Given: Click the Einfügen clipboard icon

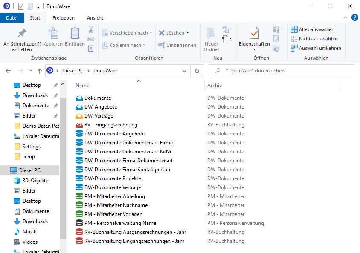Looking at the screenshot, I should (x=75, y=33).
